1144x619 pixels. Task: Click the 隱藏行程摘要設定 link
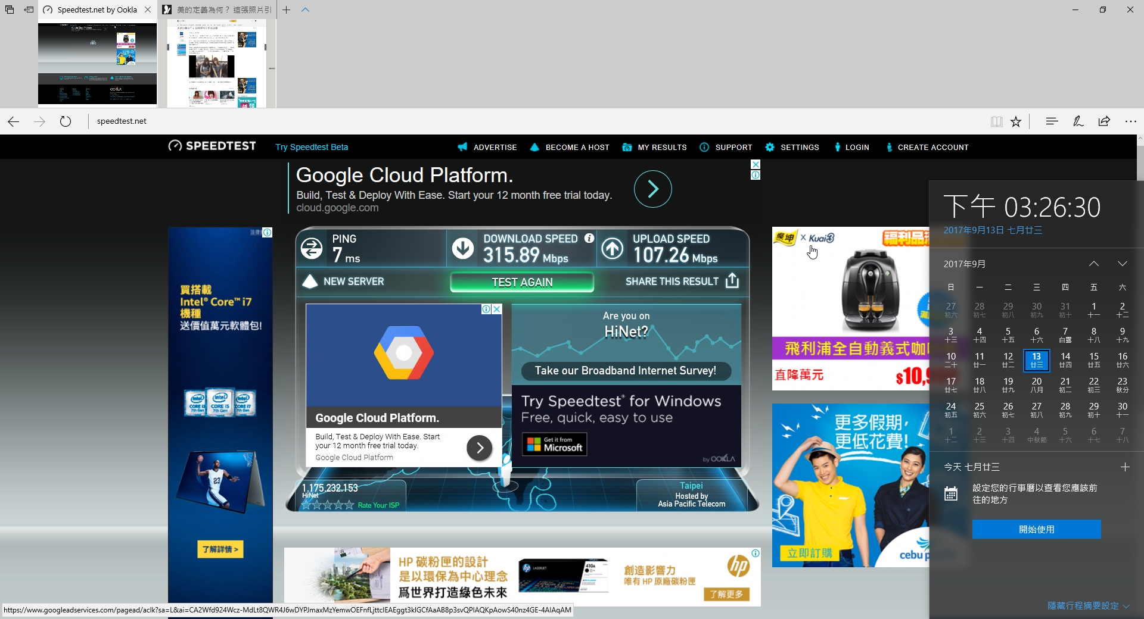pos(1088,606)
